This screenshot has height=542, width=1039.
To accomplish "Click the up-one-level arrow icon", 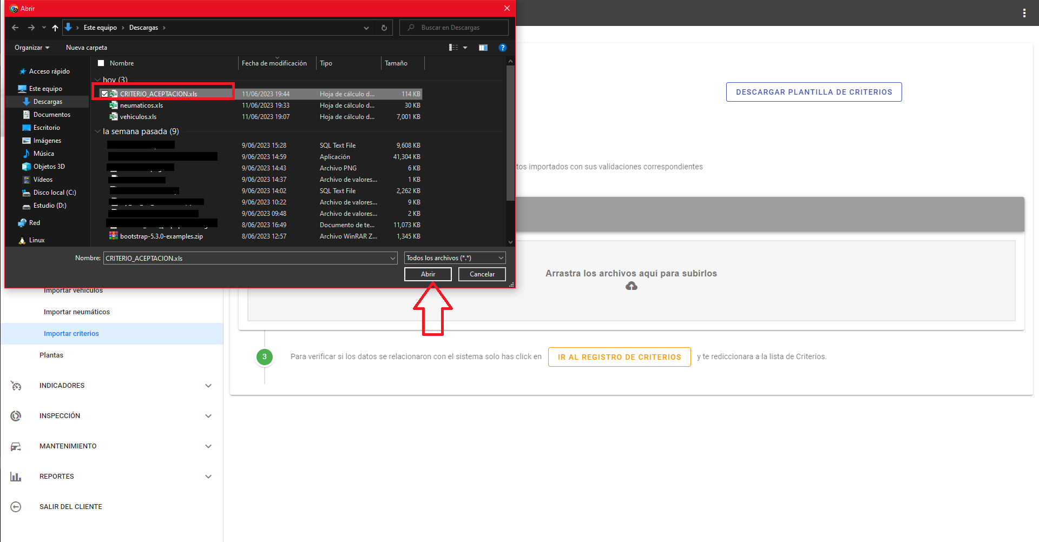I will (55, 28).
